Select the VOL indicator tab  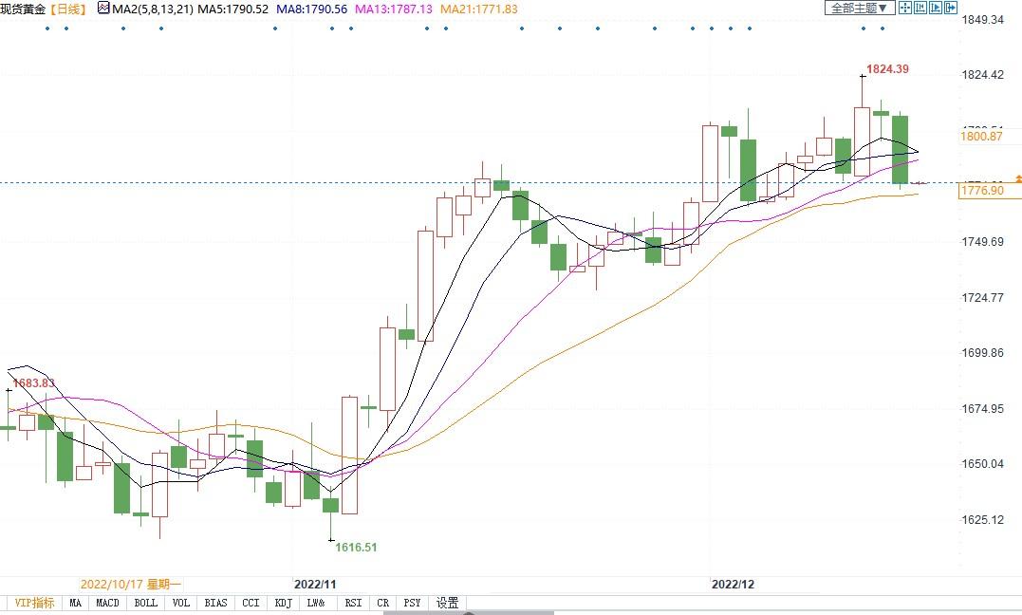181,603
